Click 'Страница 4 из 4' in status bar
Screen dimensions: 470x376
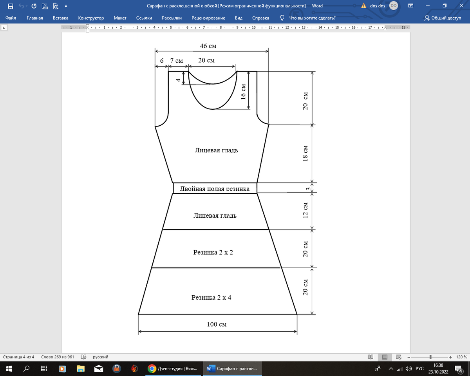point(19,357)
